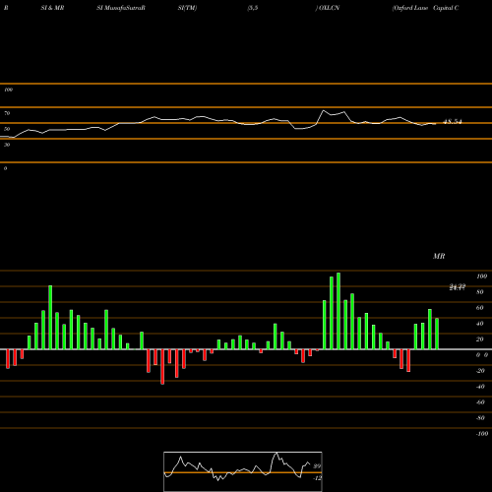This screenshot has height=492, width=492.
Task: Click the 'SI & MR' header text
Action: point(52,8)
